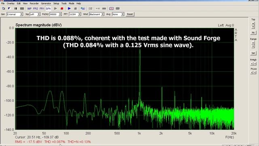Click the Set button

tap(253, 53)
